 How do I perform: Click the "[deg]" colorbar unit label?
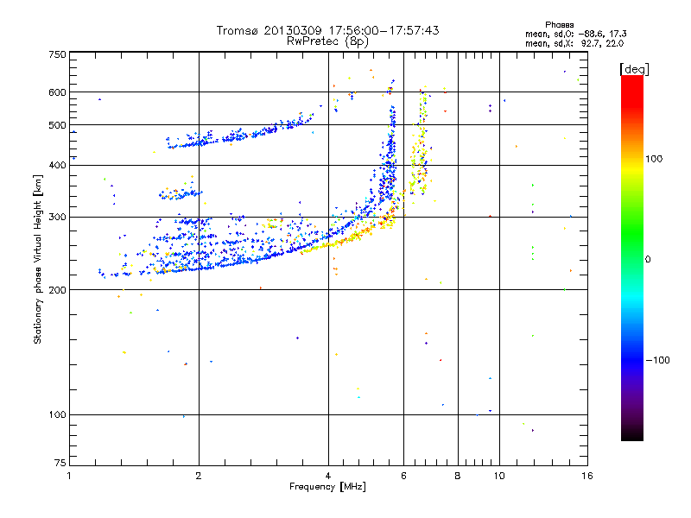[x=634, y=69]
